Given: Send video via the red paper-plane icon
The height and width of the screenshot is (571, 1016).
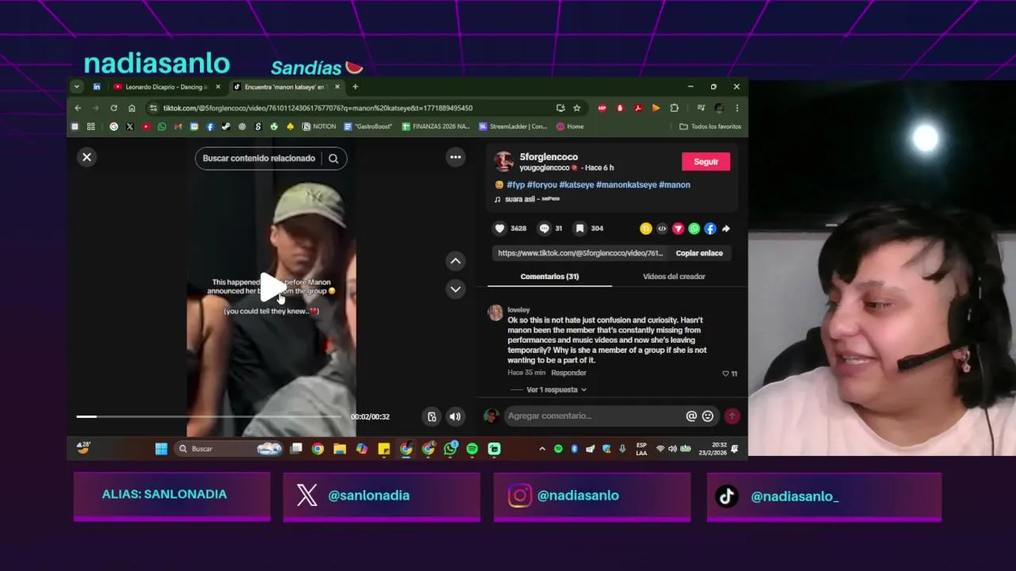Looking at the screenshot, I should (x=678, y=228).
